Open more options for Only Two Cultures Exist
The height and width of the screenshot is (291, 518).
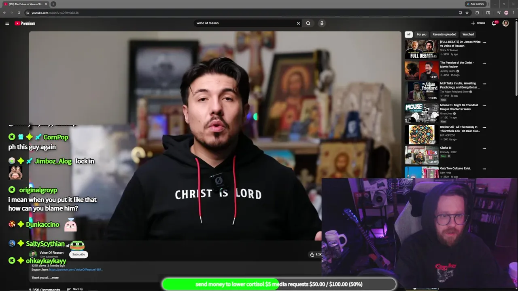pyautogui.click(x=484, y=169)
